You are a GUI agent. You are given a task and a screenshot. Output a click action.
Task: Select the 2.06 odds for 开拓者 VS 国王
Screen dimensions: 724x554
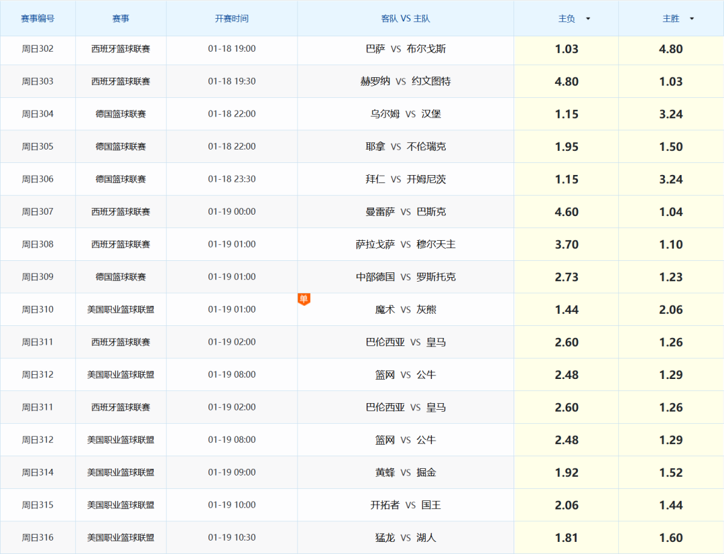point(566,505)
